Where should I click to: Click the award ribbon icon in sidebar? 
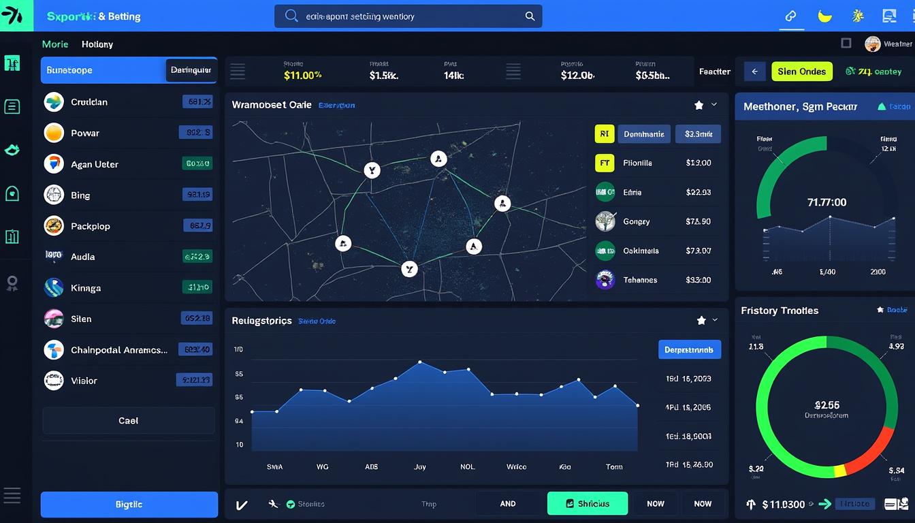[12, 283]
